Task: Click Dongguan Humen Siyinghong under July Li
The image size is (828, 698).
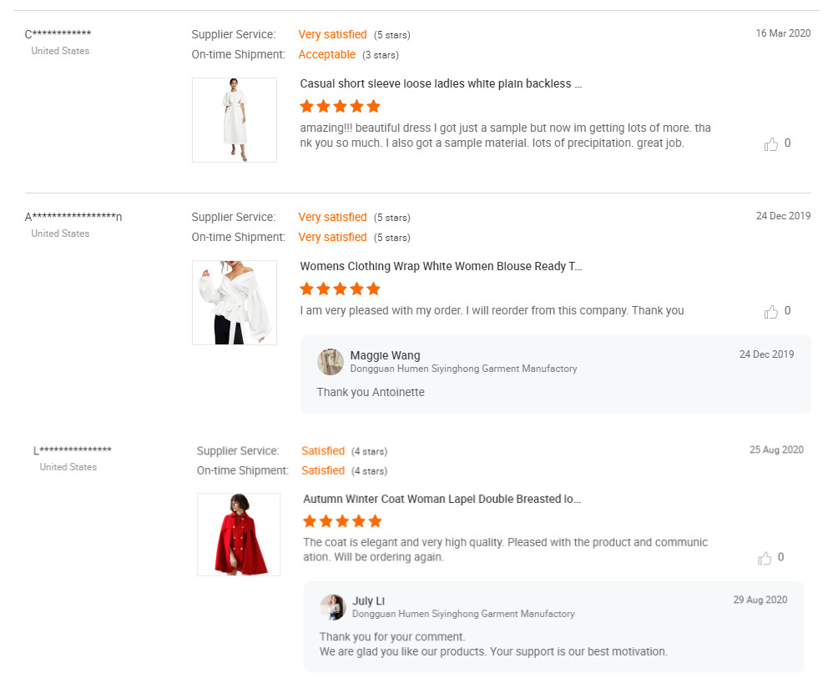Action: [463, 614]
